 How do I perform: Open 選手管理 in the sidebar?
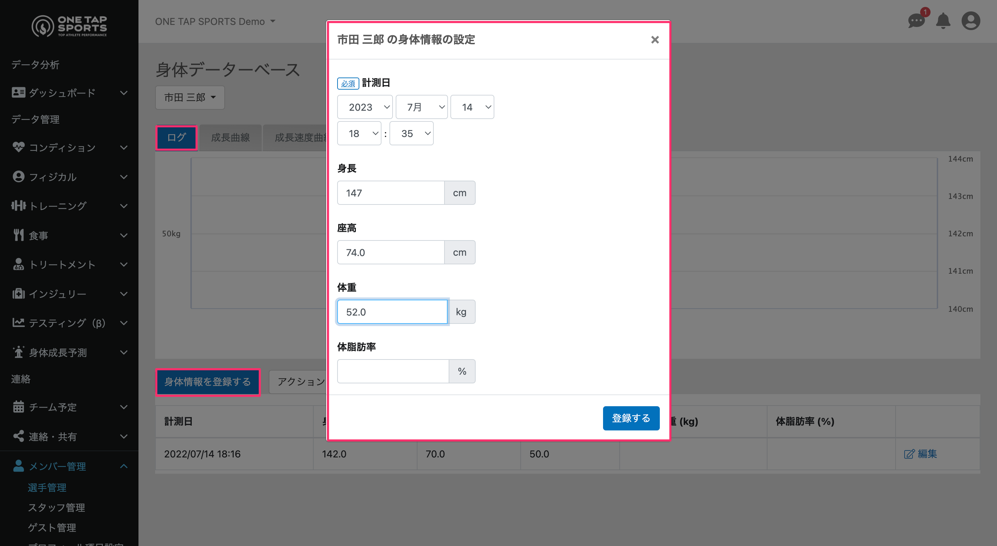point(47,487)
